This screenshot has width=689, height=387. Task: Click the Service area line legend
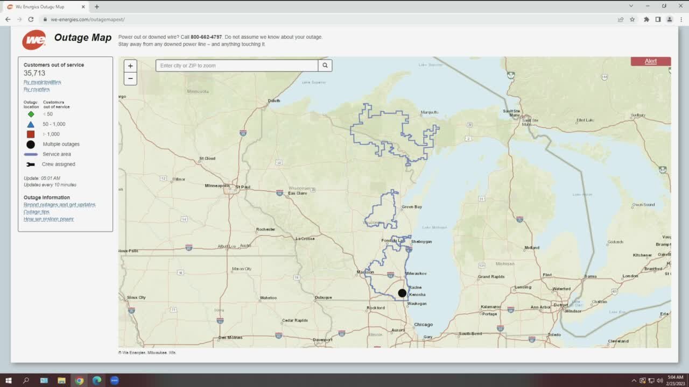click(31, 154)
